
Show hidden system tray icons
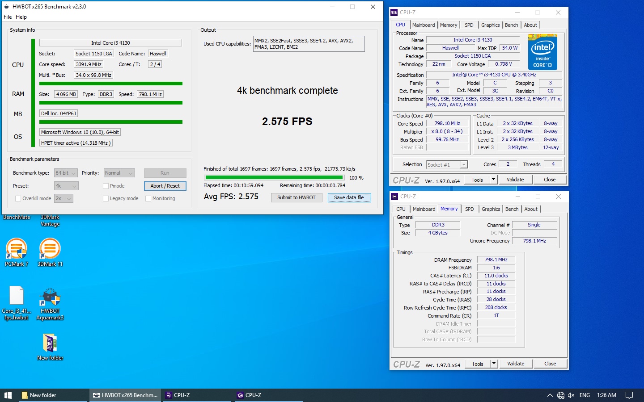pos(550,395)
